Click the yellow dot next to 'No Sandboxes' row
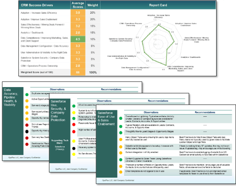This screenshot has height=186, width=236. tap(74, 154)
